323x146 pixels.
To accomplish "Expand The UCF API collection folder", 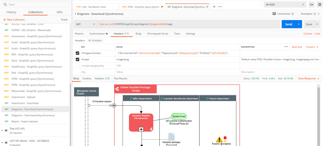I will click(6, 130).
